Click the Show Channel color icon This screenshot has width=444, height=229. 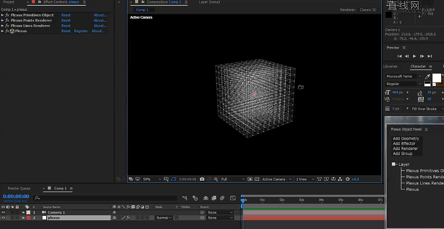(216, 179)
